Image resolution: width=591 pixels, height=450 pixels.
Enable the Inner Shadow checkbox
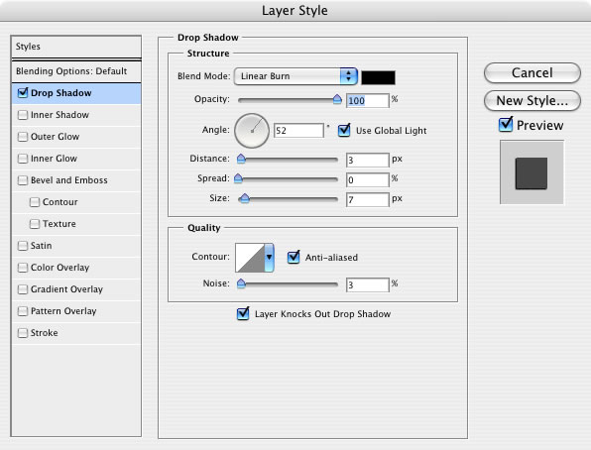(23, 115)
